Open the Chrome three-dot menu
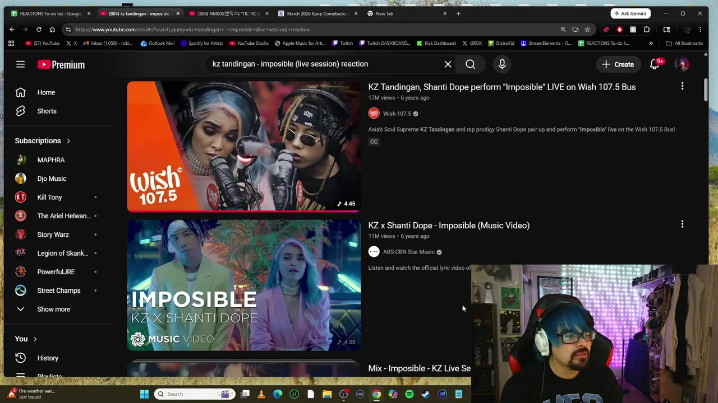Viewport: 718px width, 403px height. pyautogui.click(x=700, y=29)
